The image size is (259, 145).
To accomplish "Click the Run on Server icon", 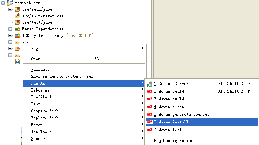I will pos(149,84).
